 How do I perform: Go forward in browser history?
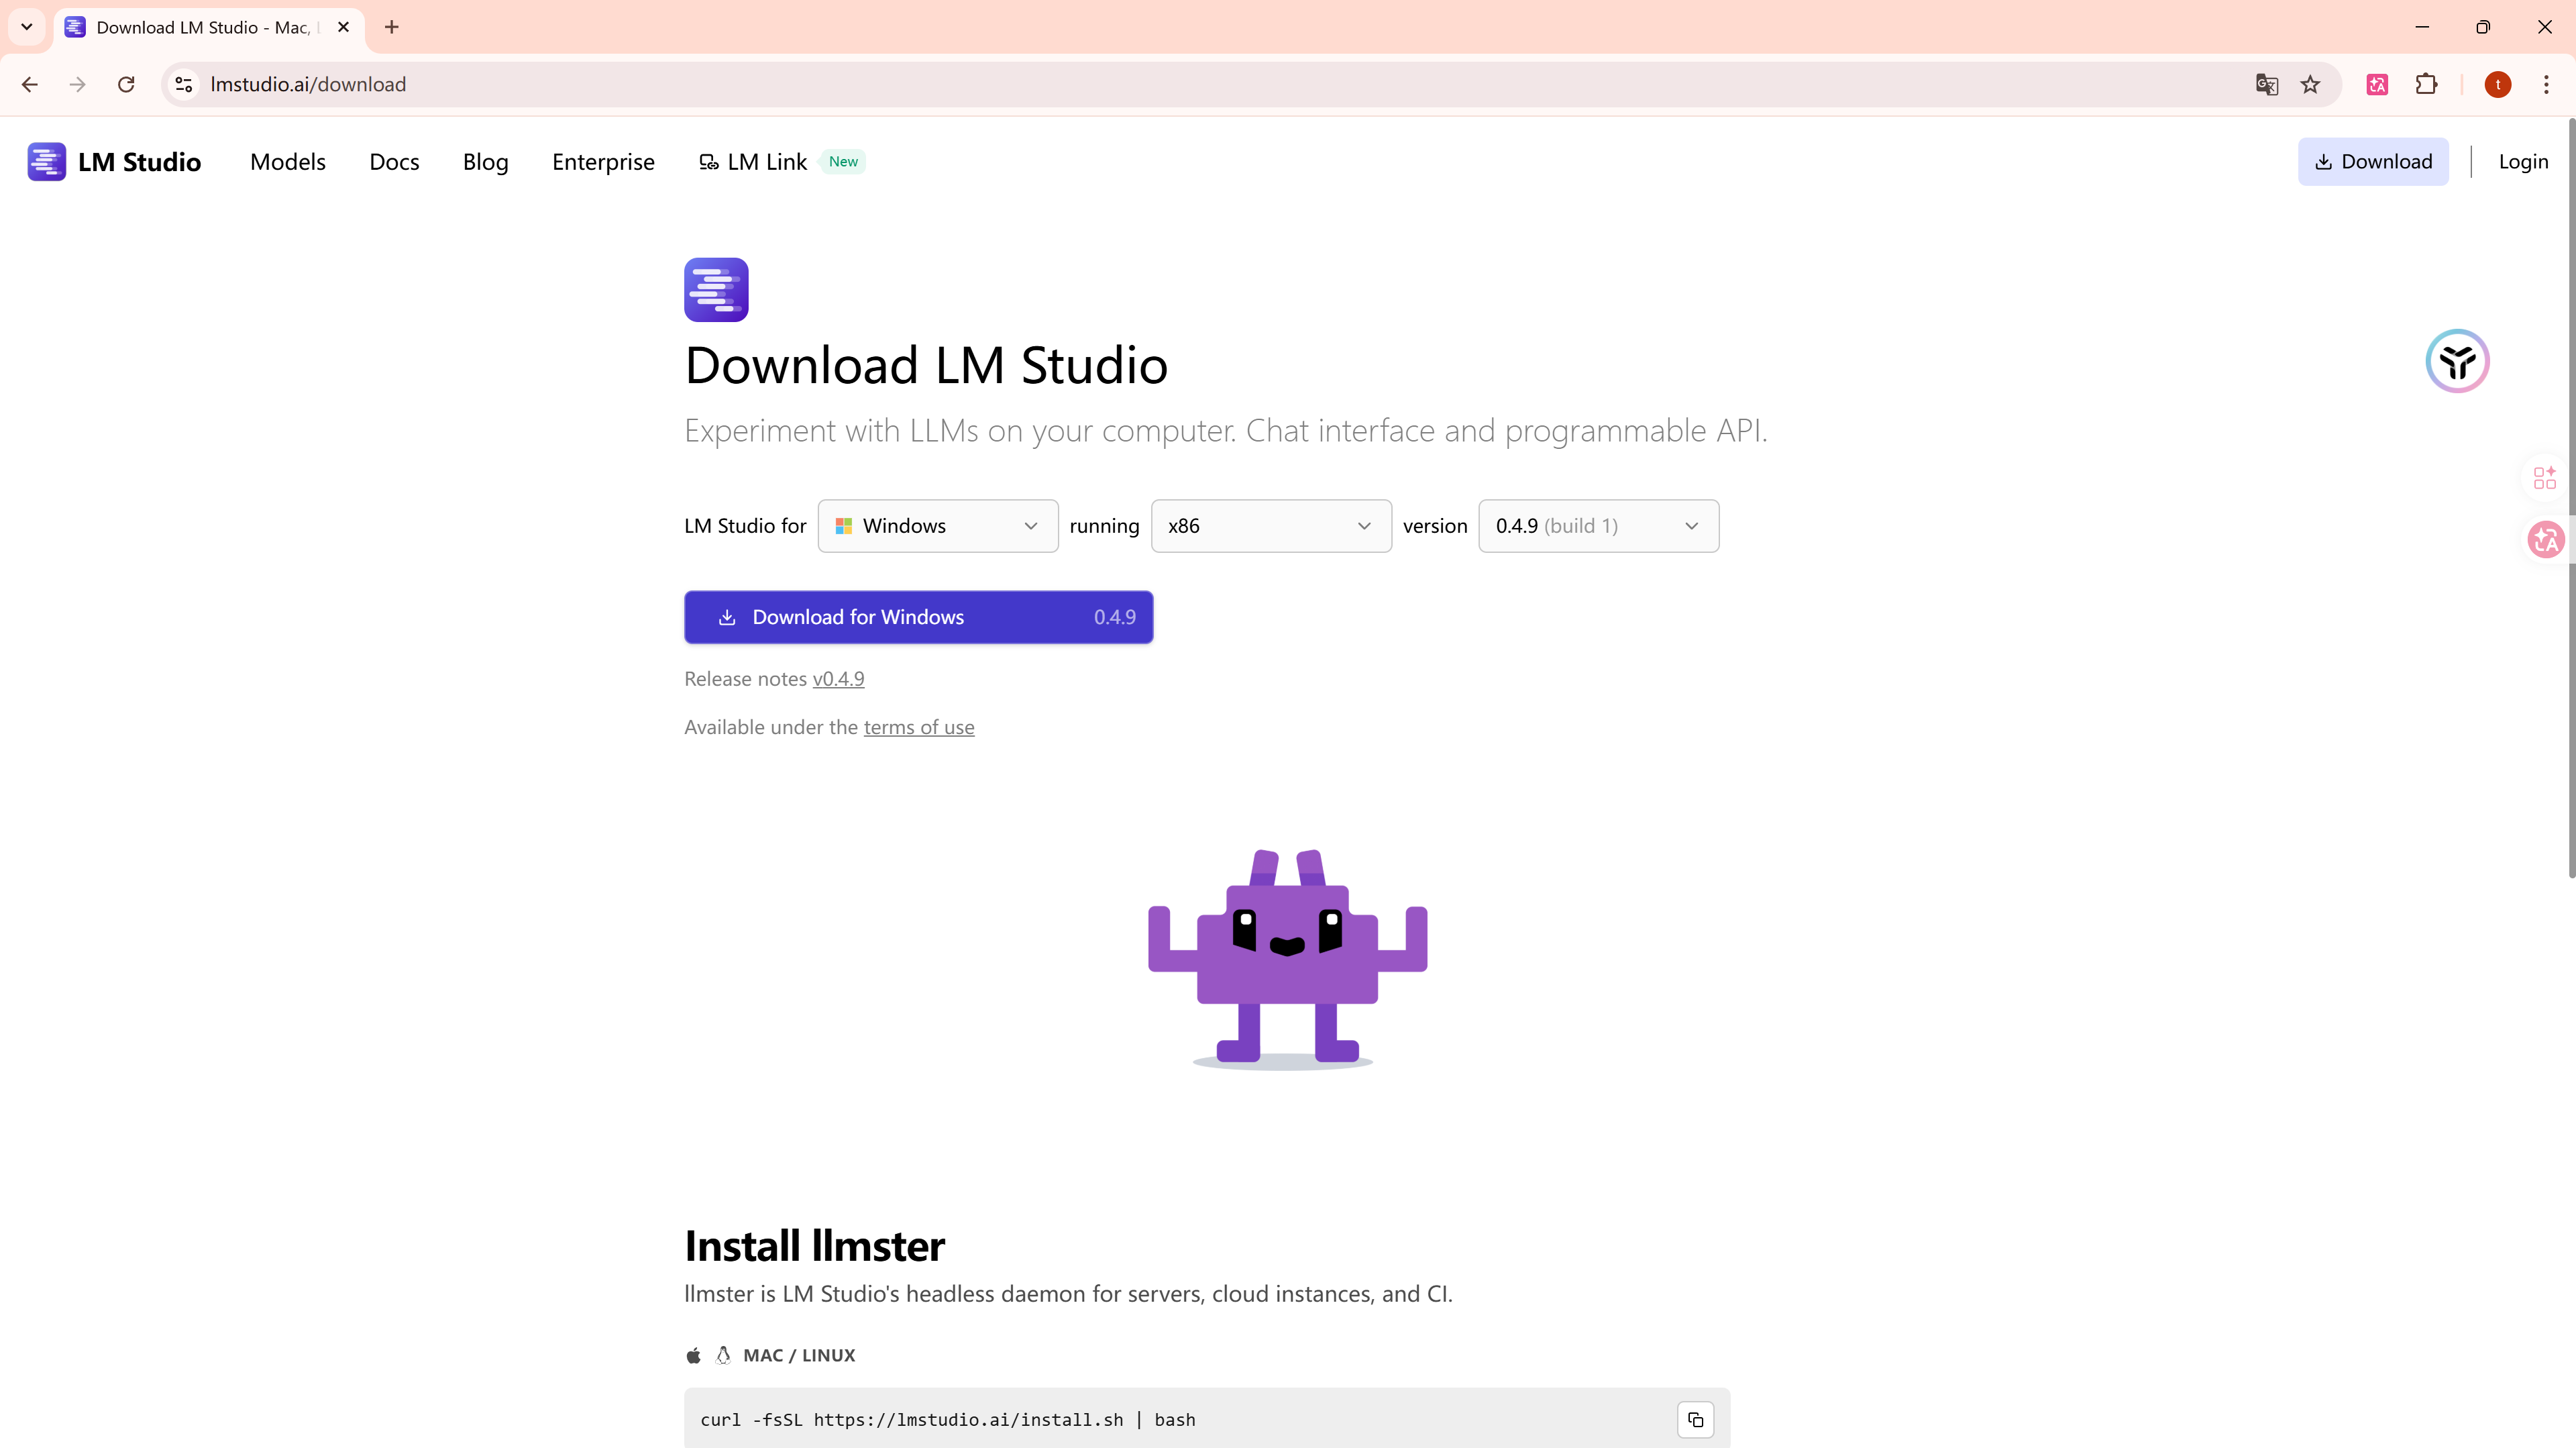[78, 85]
